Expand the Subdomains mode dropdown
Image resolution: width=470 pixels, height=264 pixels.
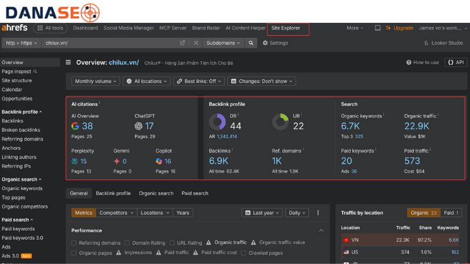pos(223,43)
